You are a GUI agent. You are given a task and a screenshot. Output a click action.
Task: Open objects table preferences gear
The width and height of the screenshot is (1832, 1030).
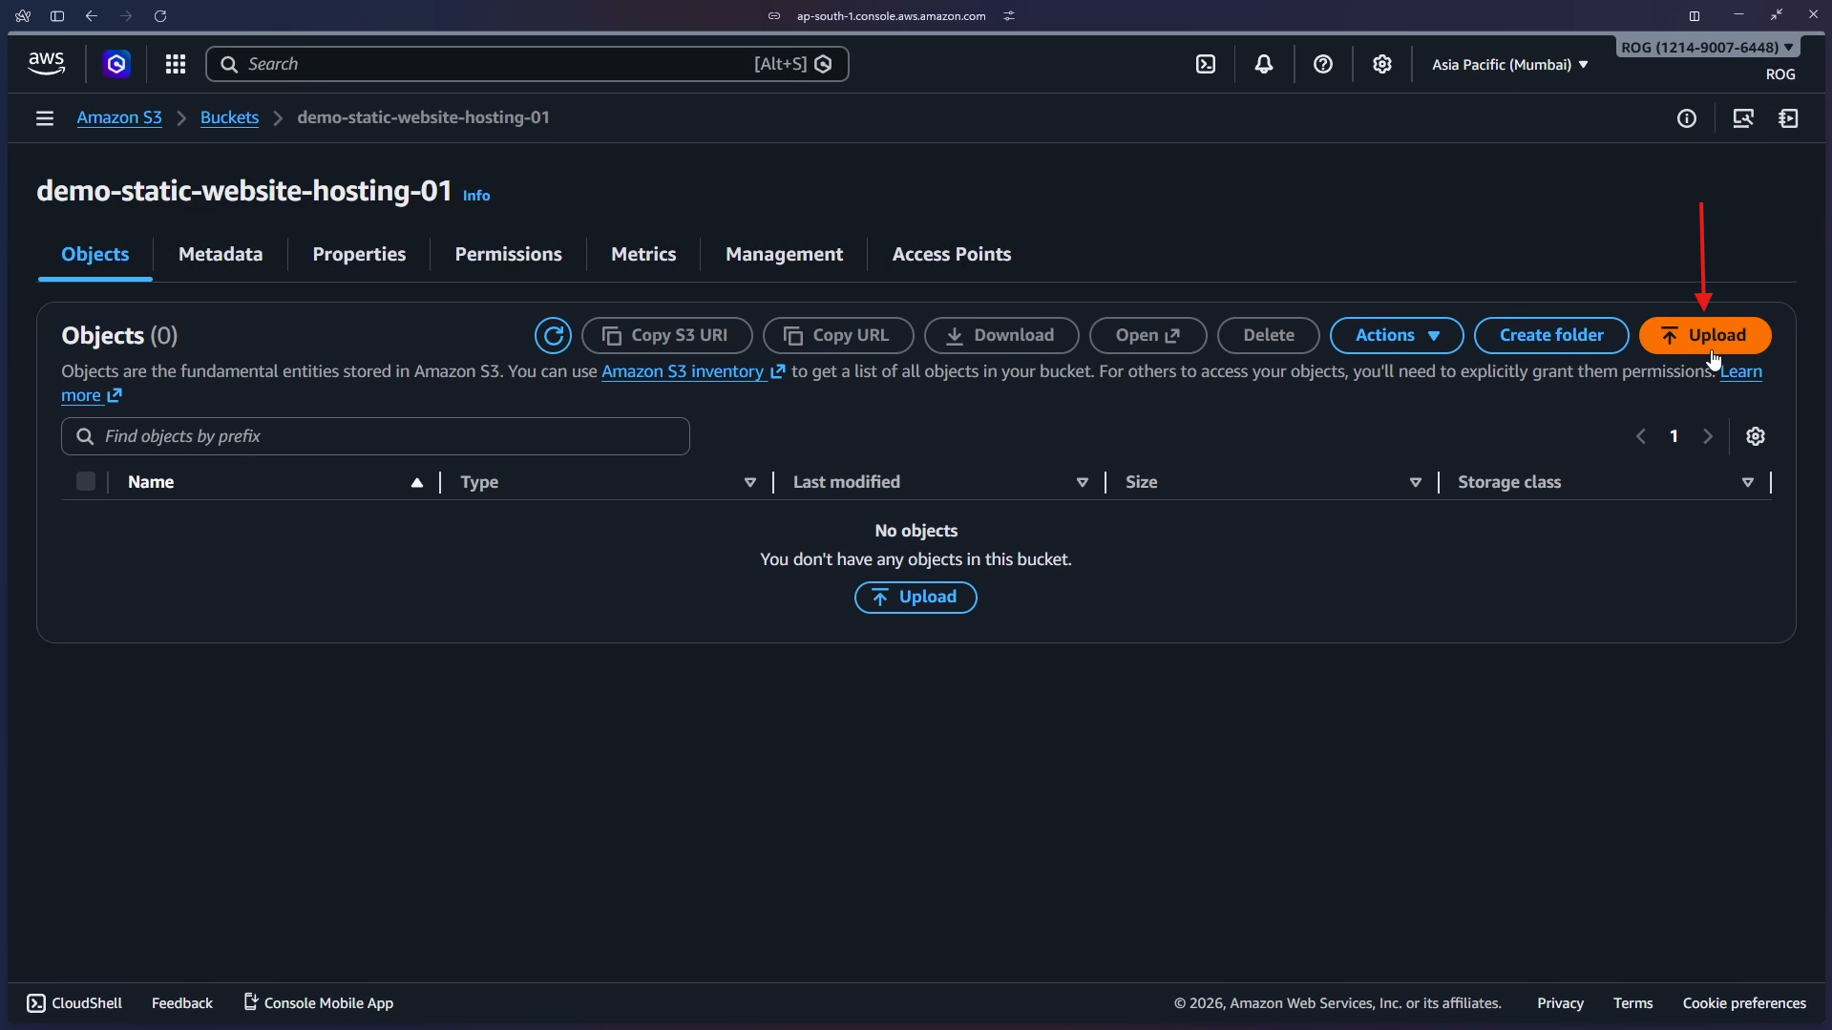coord(1756,435)
